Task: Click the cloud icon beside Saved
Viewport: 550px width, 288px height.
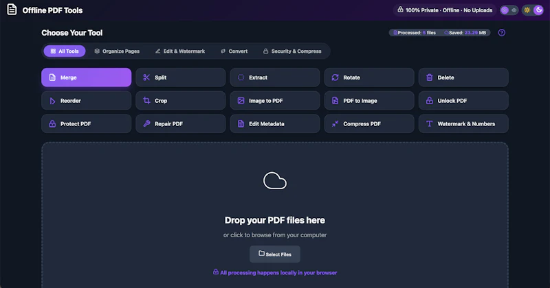Action: tap(446, 32)
